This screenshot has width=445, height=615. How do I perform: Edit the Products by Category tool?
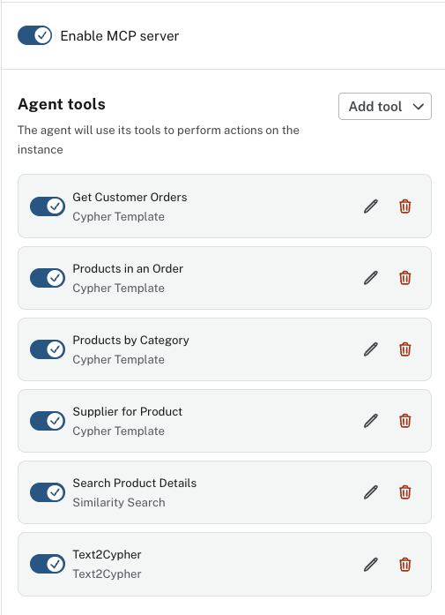click(371, 349)
